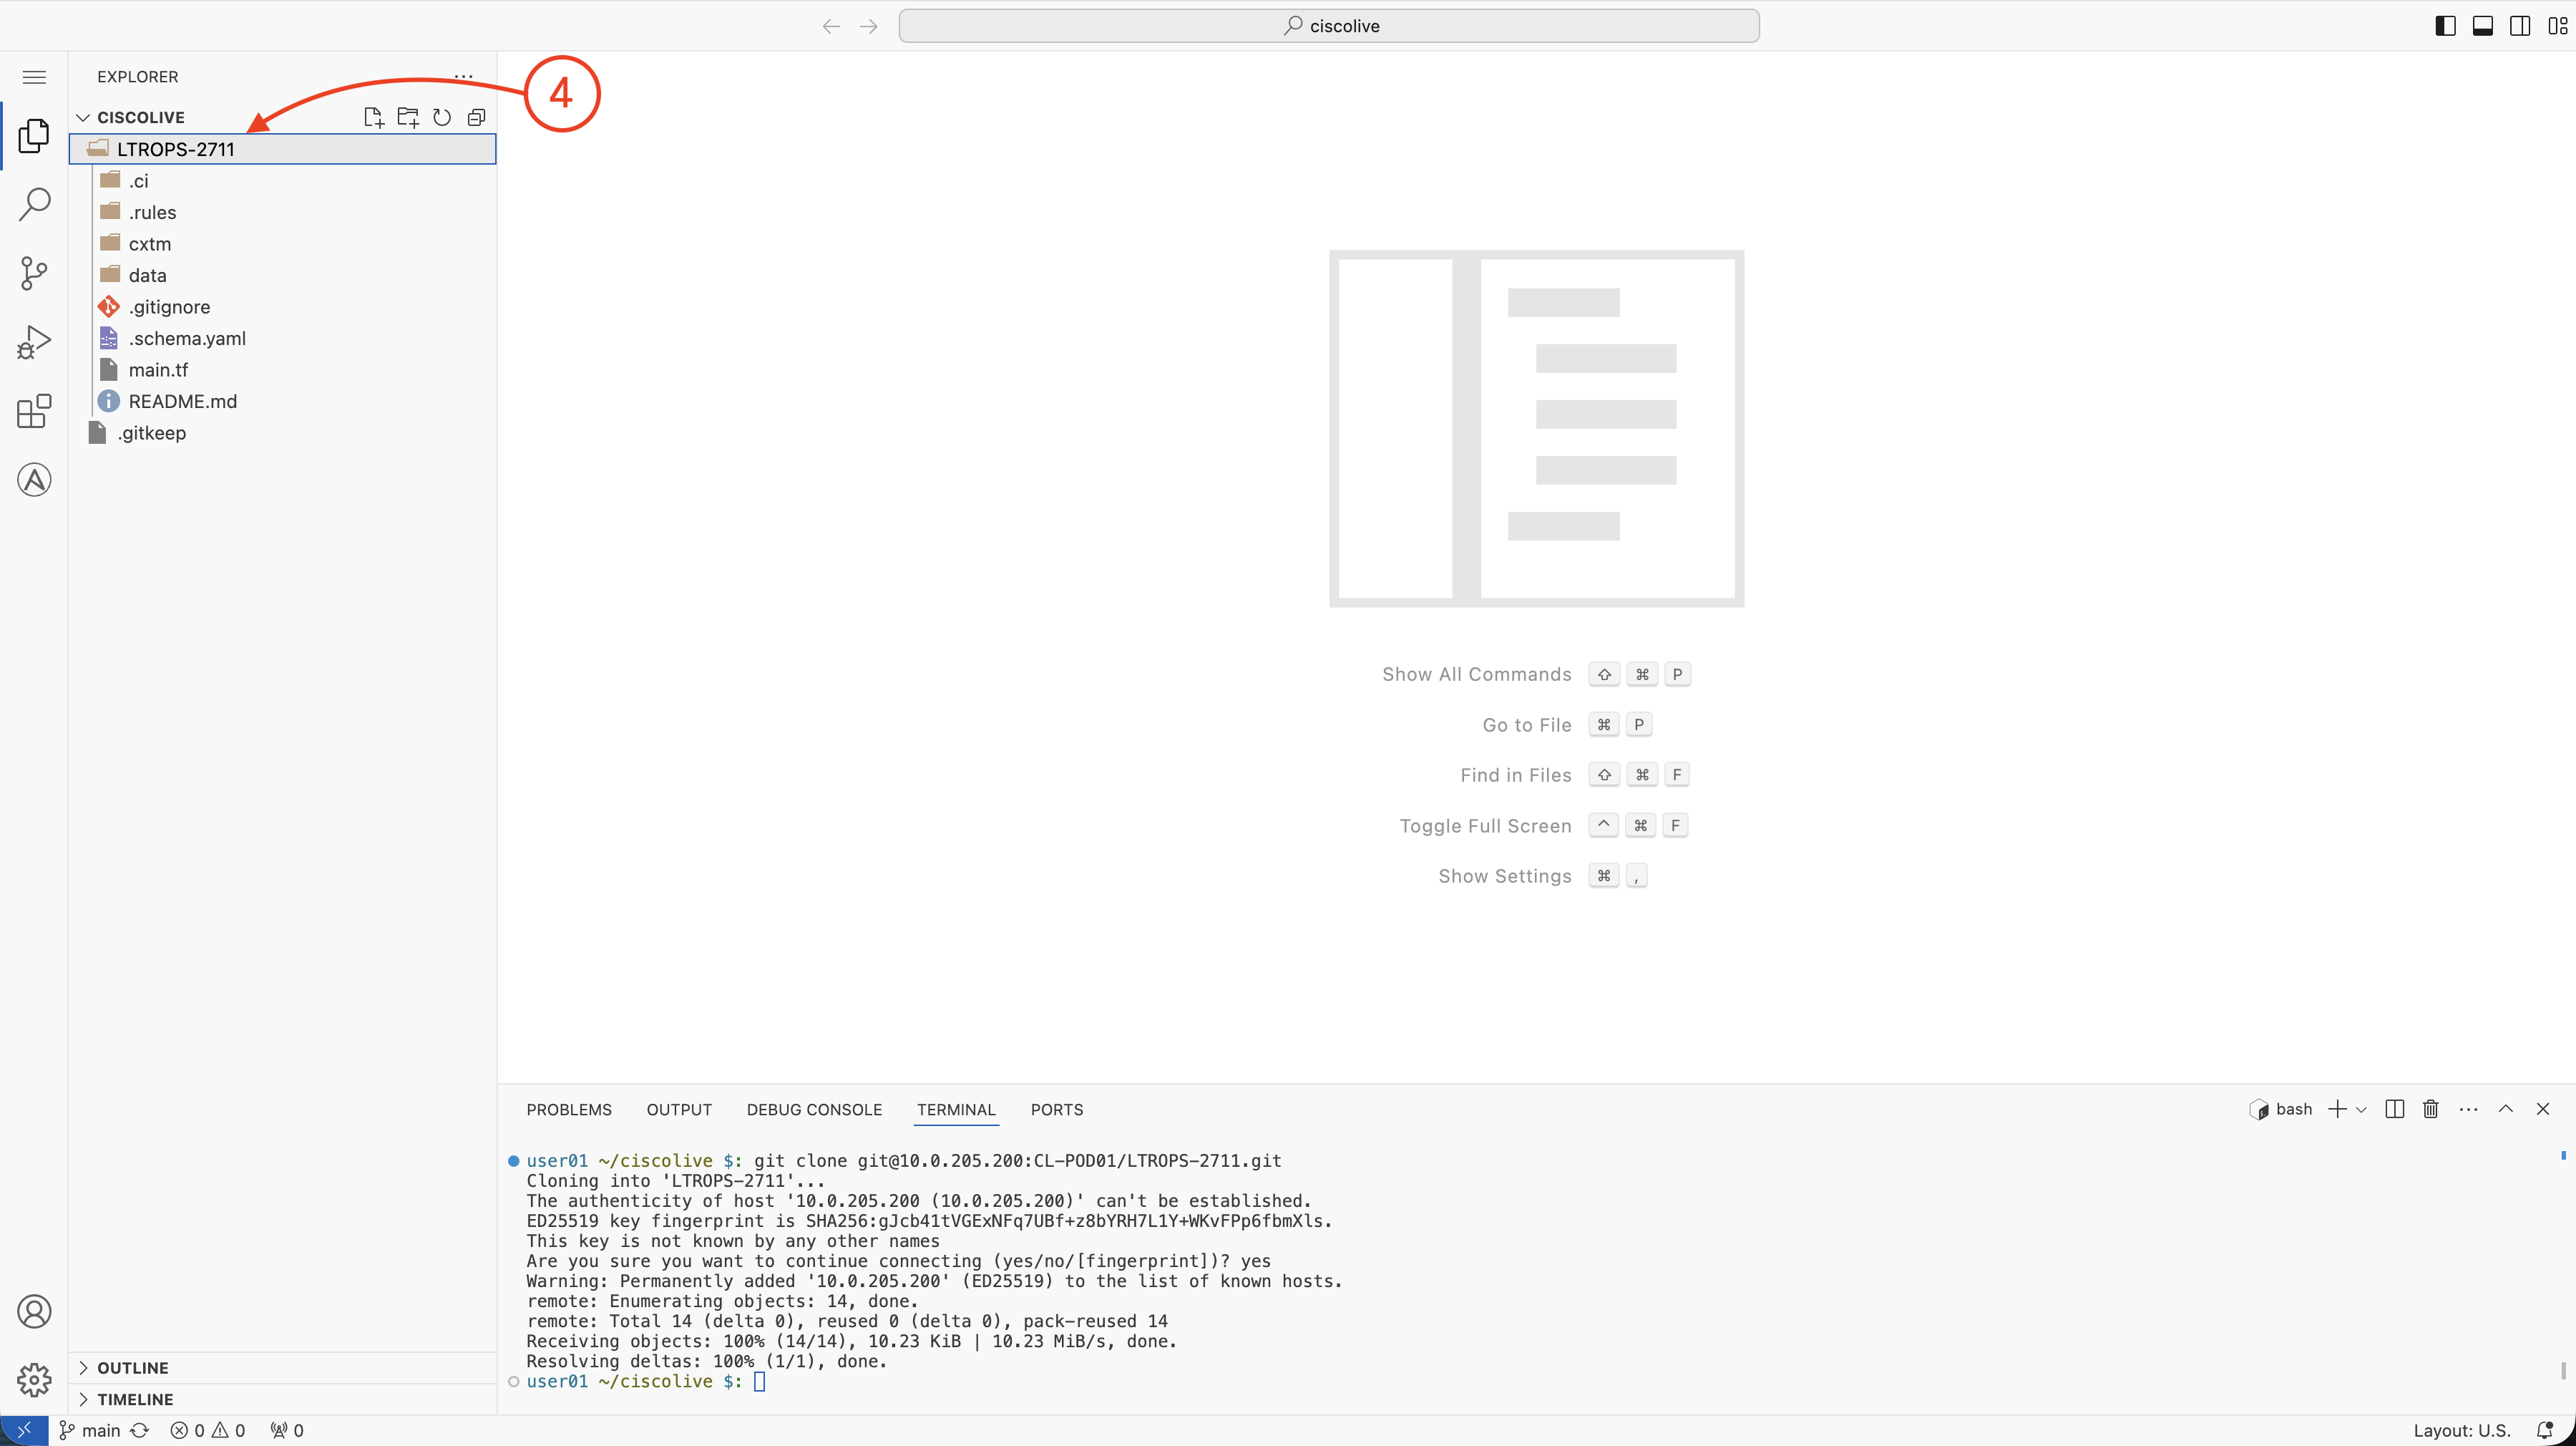Expand the OUTLINE section

(x=133, y=1368)
